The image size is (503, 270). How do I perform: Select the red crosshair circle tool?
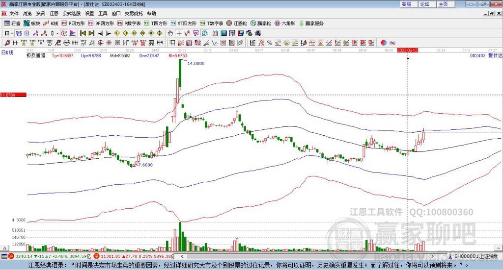(x=100, y=43)
